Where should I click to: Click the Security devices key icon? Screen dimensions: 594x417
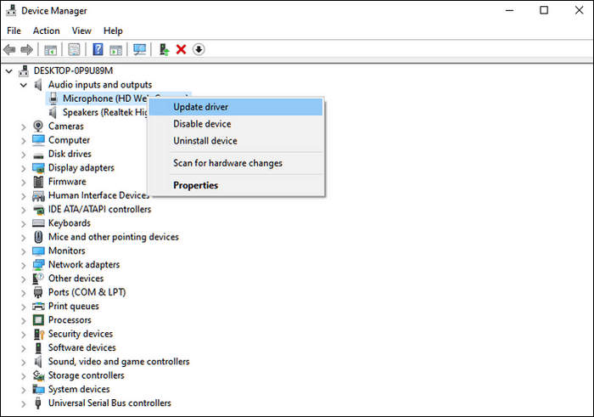(x=39, y=334)
